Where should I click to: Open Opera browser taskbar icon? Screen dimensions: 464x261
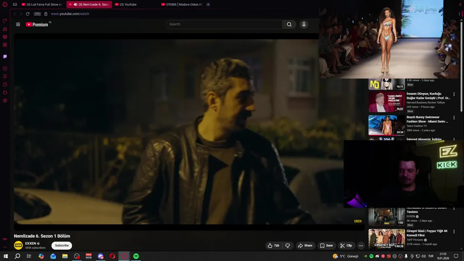[112, 256]
